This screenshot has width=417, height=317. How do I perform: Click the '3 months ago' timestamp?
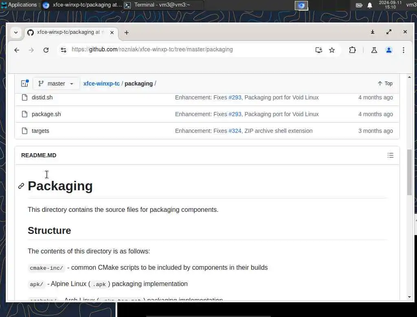click(x=375, y=131)
